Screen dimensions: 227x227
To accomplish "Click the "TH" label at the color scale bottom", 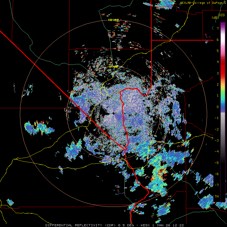I will tap(217, 196).
